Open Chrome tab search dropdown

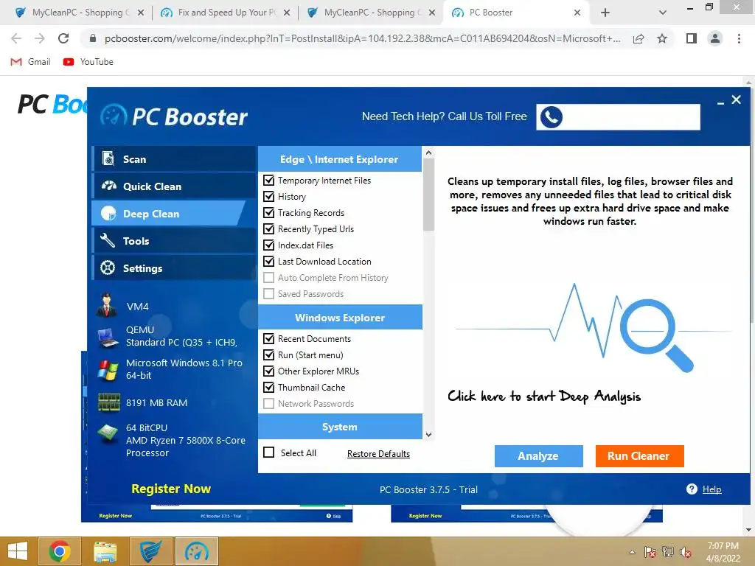[663, 13]
